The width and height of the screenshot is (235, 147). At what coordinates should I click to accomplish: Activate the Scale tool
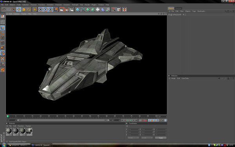pyautogui.click(x=23, y=9)
